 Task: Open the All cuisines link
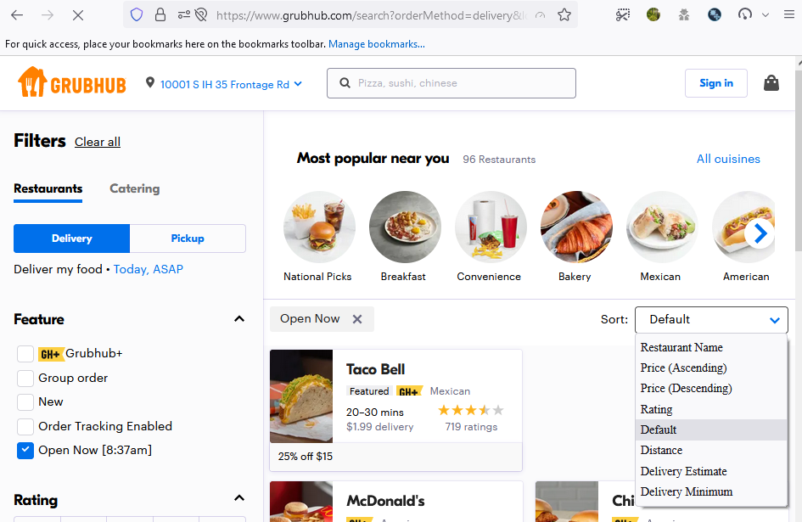tap(728, 159)
